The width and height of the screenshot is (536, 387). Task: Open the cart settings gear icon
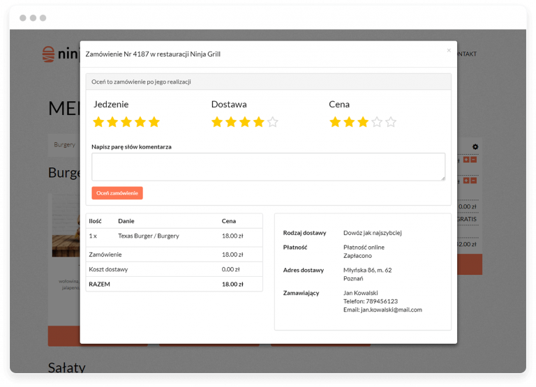coord(475,146)
